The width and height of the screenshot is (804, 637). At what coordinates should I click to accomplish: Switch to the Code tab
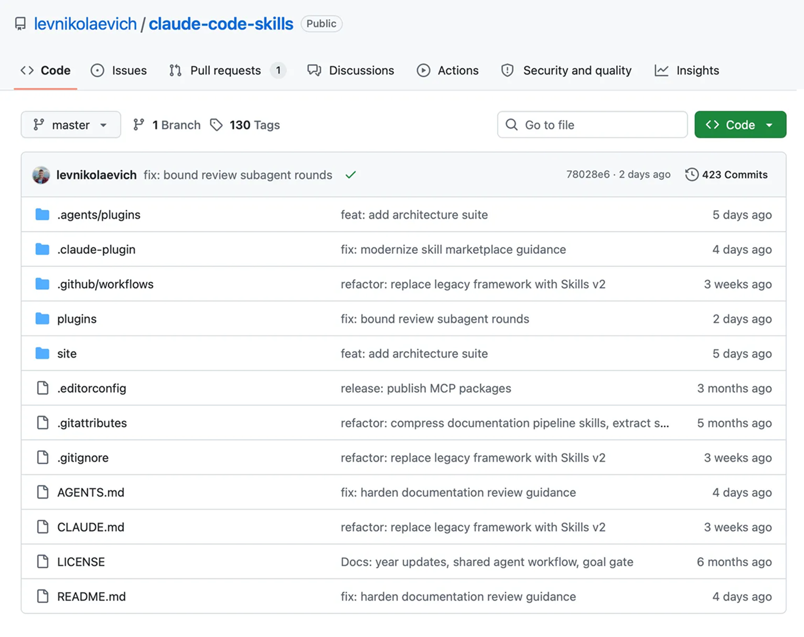tap(45, 70)
